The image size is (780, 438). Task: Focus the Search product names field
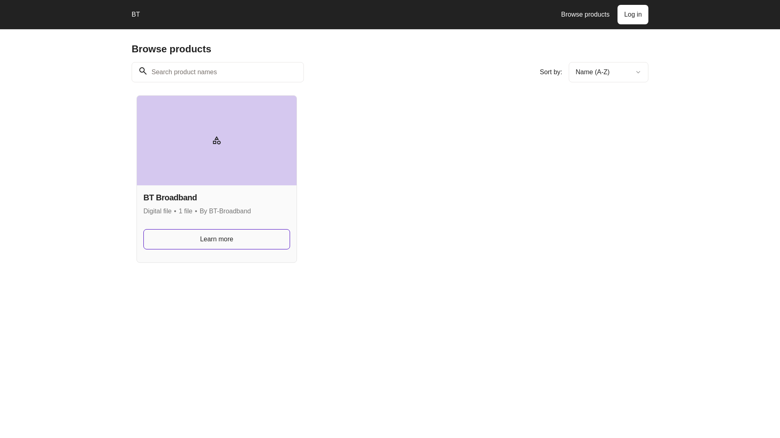pyautogui.click(x=217, y=72)
